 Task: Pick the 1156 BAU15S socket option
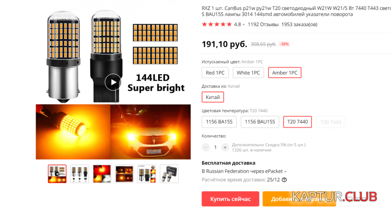[260, 122]
